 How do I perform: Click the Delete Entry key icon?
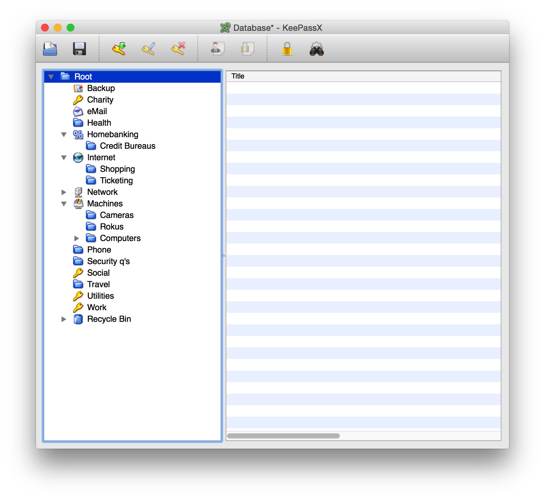(x=178, y=49)
